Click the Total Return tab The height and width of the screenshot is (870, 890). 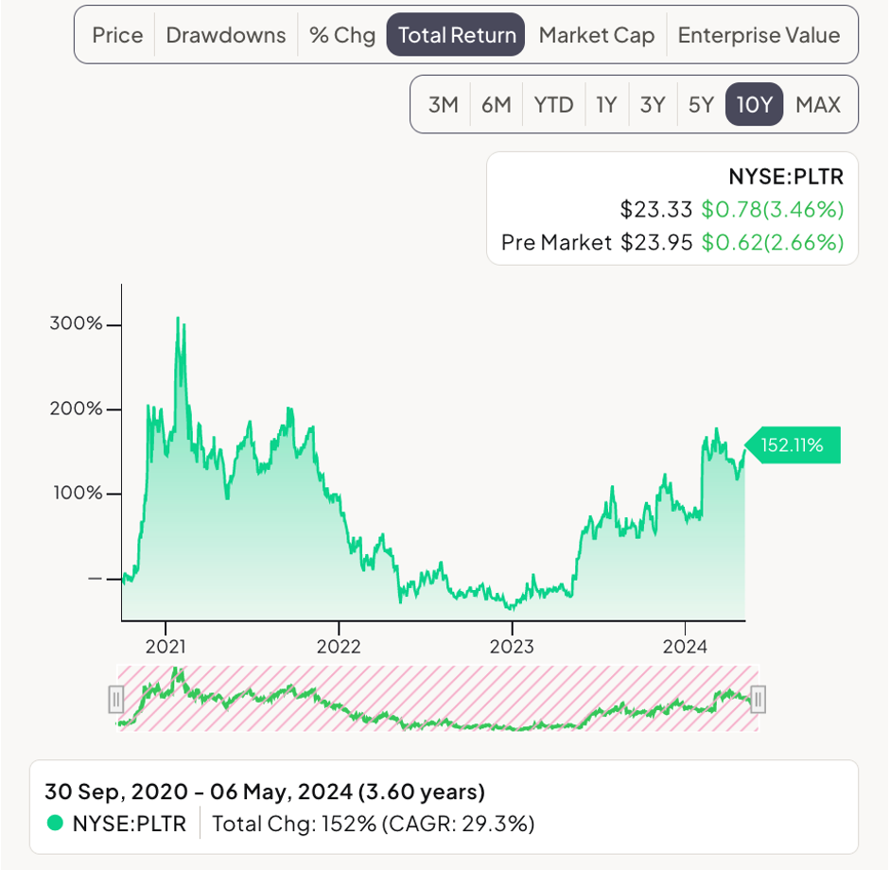pos(456,35)
